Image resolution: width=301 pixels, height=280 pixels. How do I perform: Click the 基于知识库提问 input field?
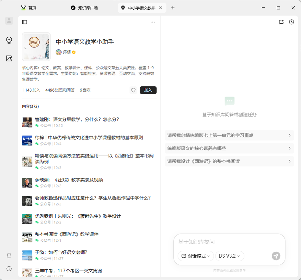point(229,242)
